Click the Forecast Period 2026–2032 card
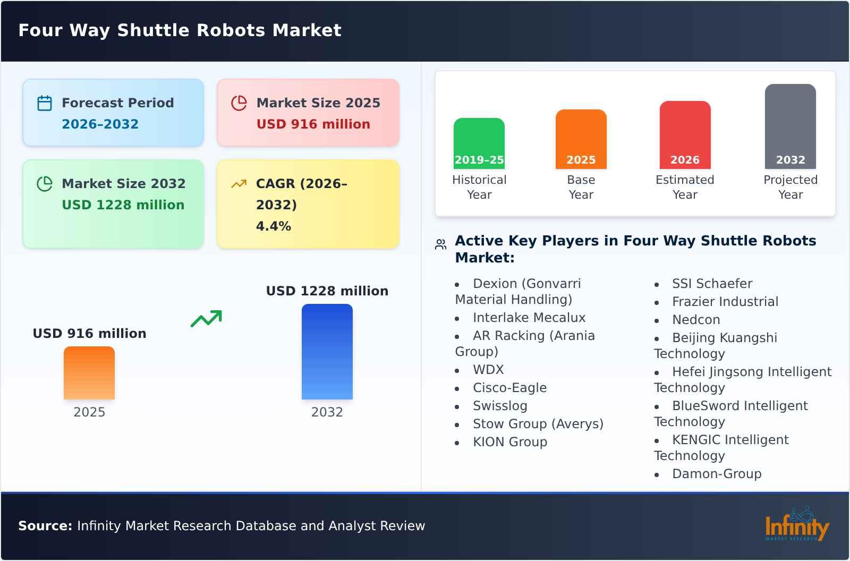The height and width of the screenshot is (561, 850). click(113, 113)
